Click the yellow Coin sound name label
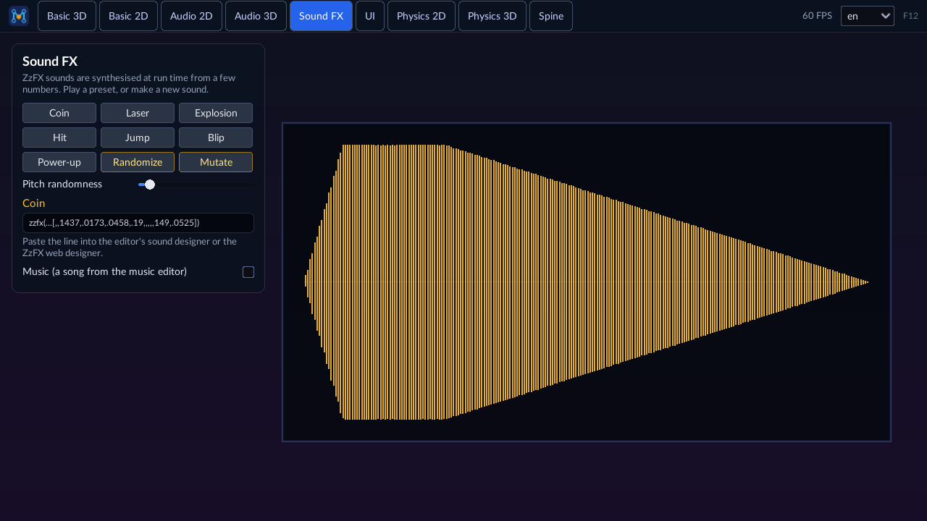This screenshot has width=927, height=521. point(34,203)
